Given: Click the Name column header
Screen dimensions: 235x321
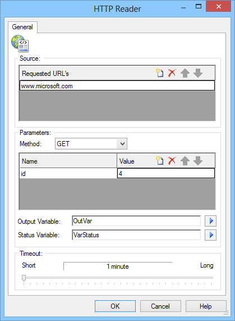Looking at the screenshot, I should pos(68,161).
